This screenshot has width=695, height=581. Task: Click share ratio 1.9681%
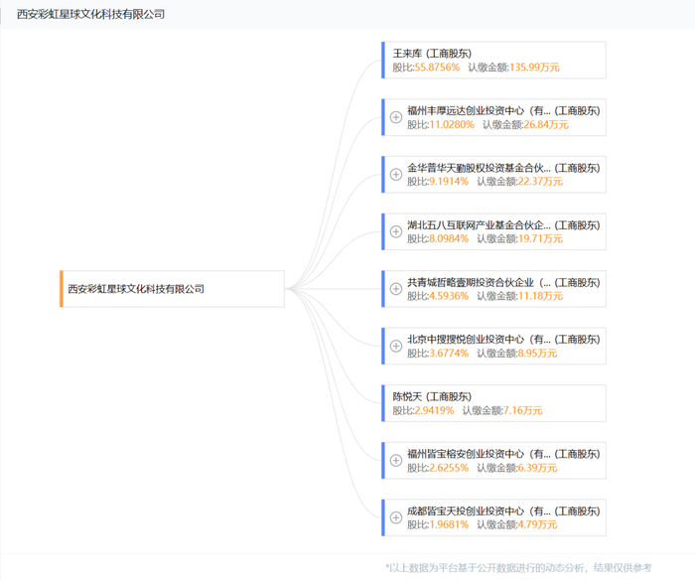click(x=449, y=524)
